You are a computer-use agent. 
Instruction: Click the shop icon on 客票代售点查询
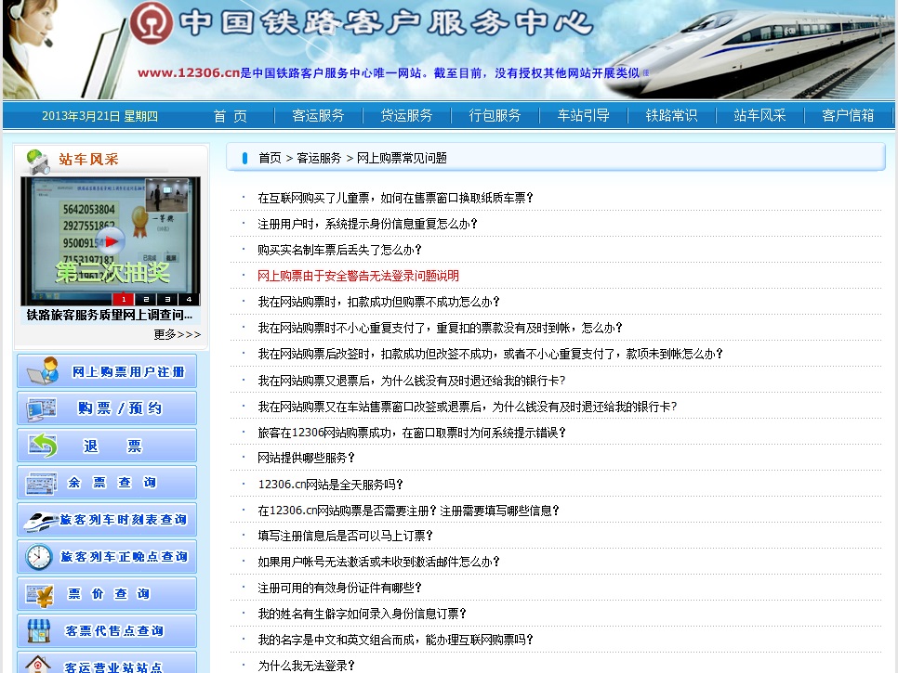pyautogui.click(x=38, y=631)
